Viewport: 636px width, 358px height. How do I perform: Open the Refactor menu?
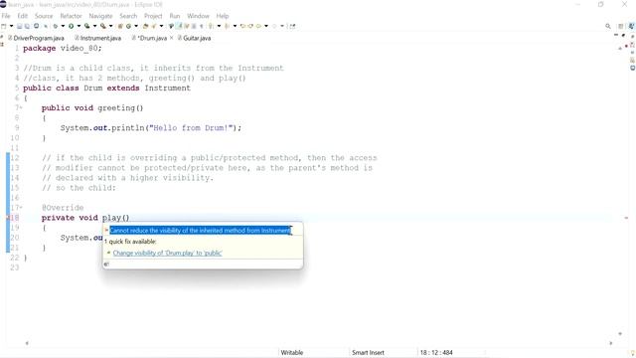pos(71,16)
